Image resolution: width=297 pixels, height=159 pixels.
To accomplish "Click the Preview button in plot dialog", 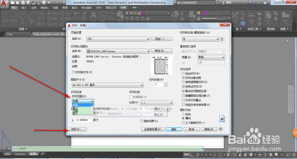I will [78, 129].
